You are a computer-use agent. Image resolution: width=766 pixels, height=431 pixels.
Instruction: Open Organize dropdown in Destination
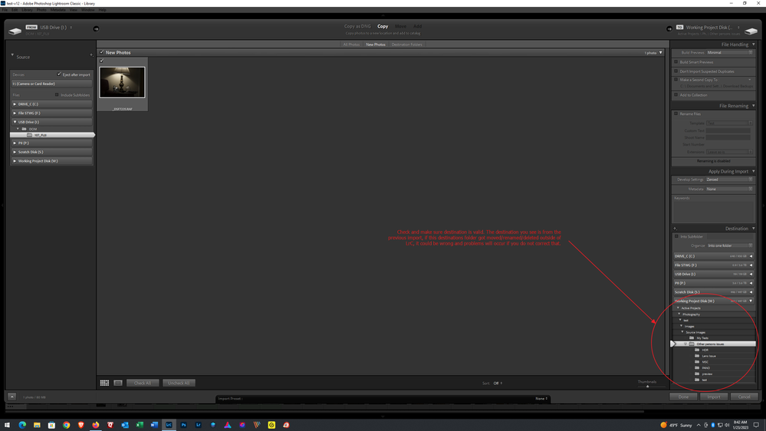(730, 245)
